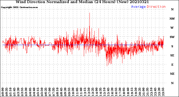Click the "01:10" time label

tap(11, 92)
